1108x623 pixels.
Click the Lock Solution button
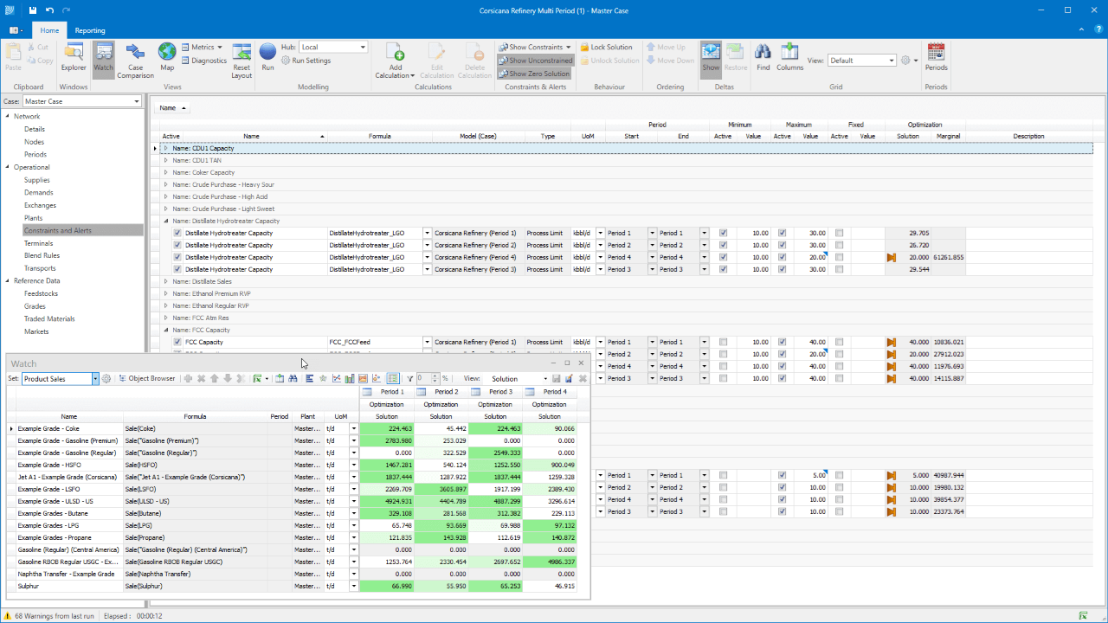[610, 47]
